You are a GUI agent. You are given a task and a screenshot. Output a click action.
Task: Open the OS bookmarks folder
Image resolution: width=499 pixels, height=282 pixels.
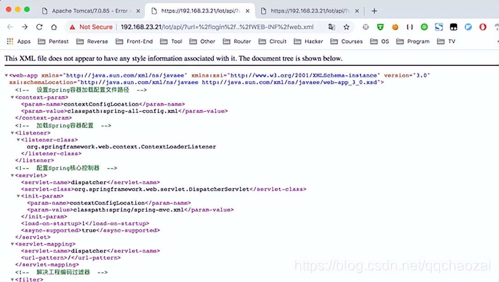coord(379,41)
